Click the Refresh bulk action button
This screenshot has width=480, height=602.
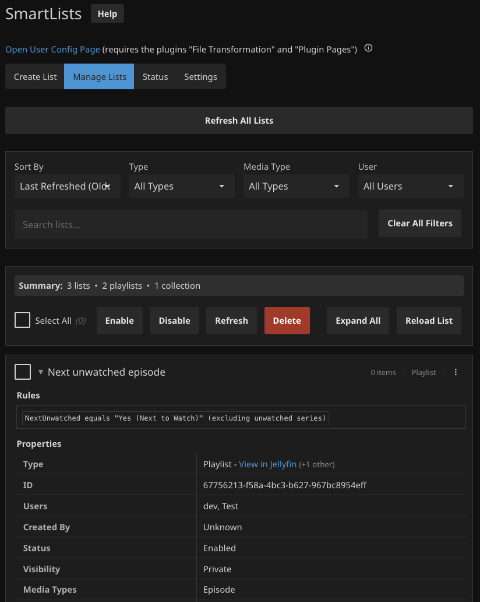tap(232, 321)
